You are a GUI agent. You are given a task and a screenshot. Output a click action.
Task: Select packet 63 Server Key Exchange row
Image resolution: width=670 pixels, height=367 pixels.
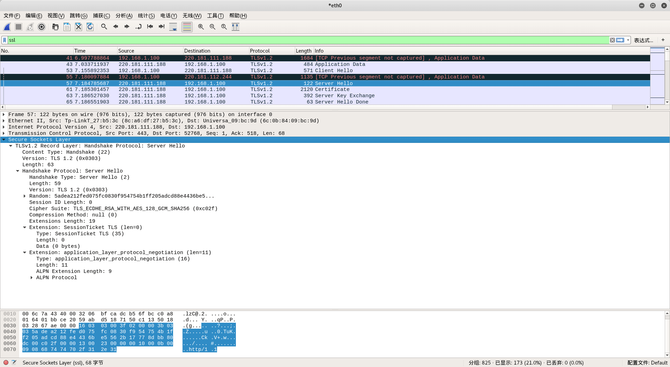325,95
